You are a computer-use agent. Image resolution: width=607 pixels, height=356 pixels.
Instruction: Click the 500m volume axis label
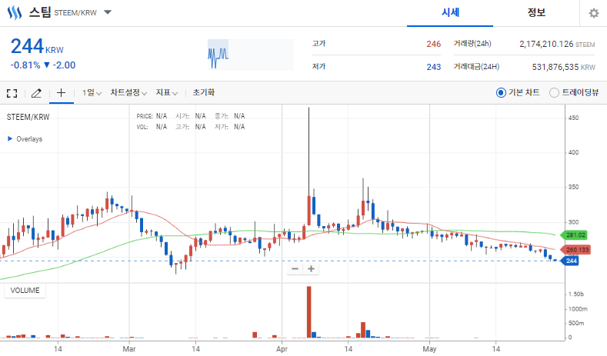click(576, 324)
